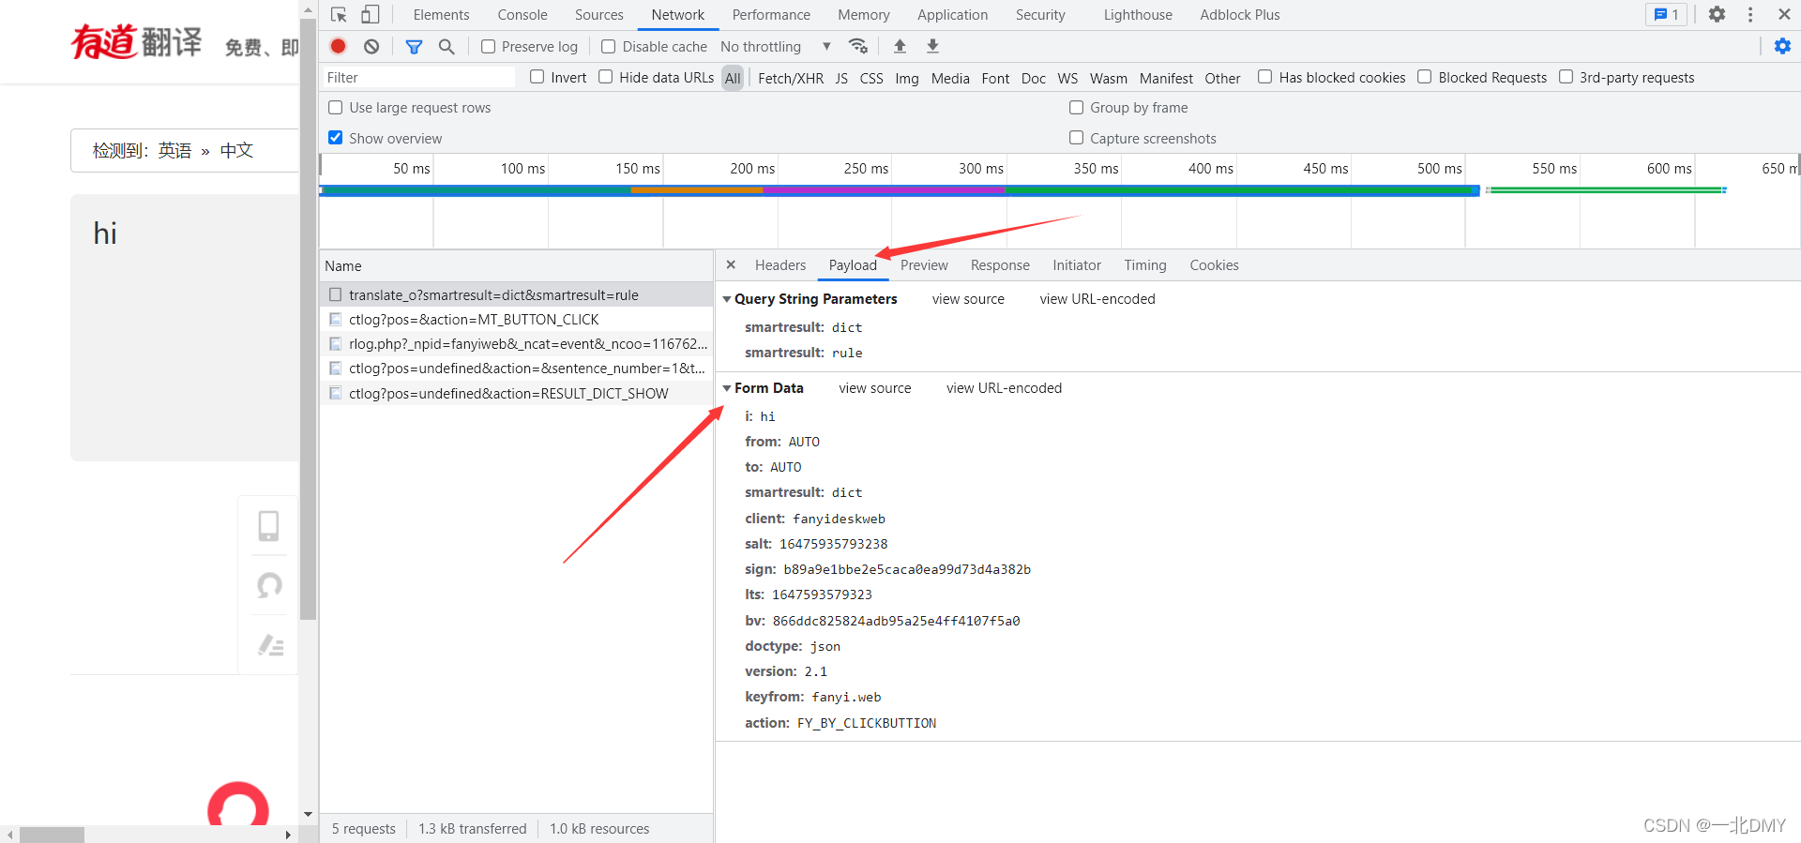Switch to the Console tab

click(522, 15)
